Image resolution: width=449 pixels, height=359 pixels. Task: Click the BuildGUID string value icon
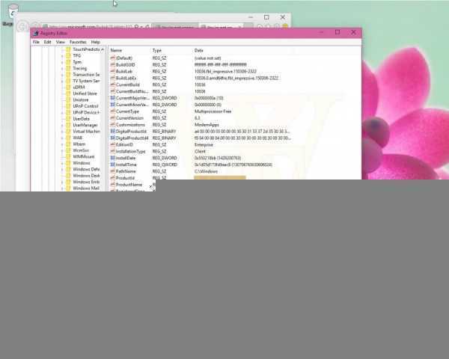tap(113, 65)
